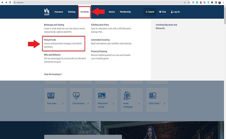Expand the Home mortgages chevron
The height and width of the screenshot is (139, 226).
139,103
